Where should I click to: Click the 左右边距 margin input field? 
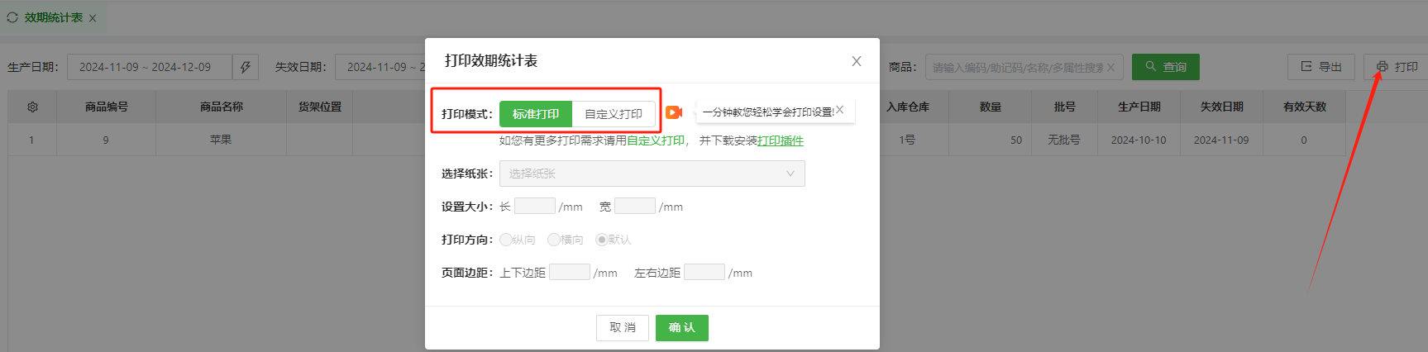704,272
